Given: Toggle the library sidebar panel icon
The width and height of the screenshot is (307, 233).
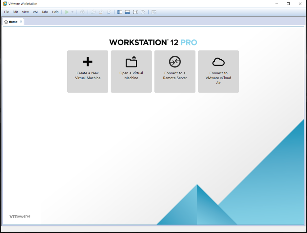Looking at the screenshot, I should point(120,12).
